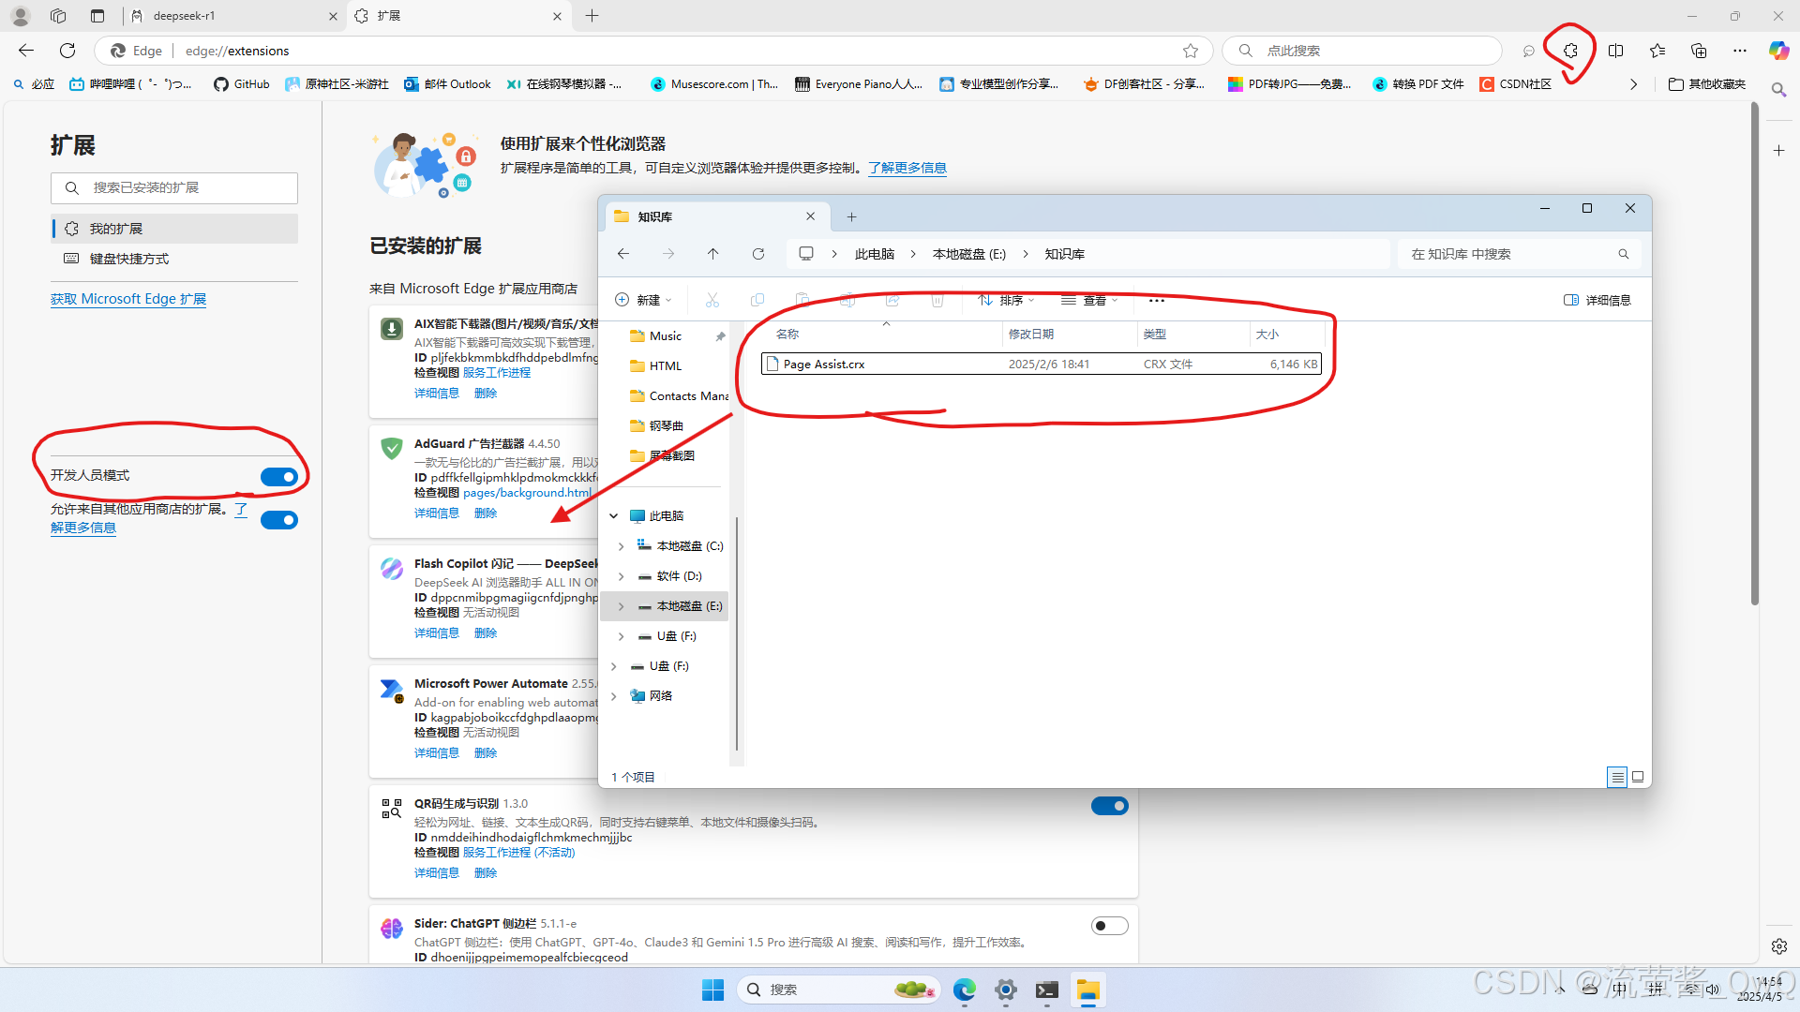Open the Collections icon in Edge
The height and width of the screenshot is (1012, 1800).
1699,51
